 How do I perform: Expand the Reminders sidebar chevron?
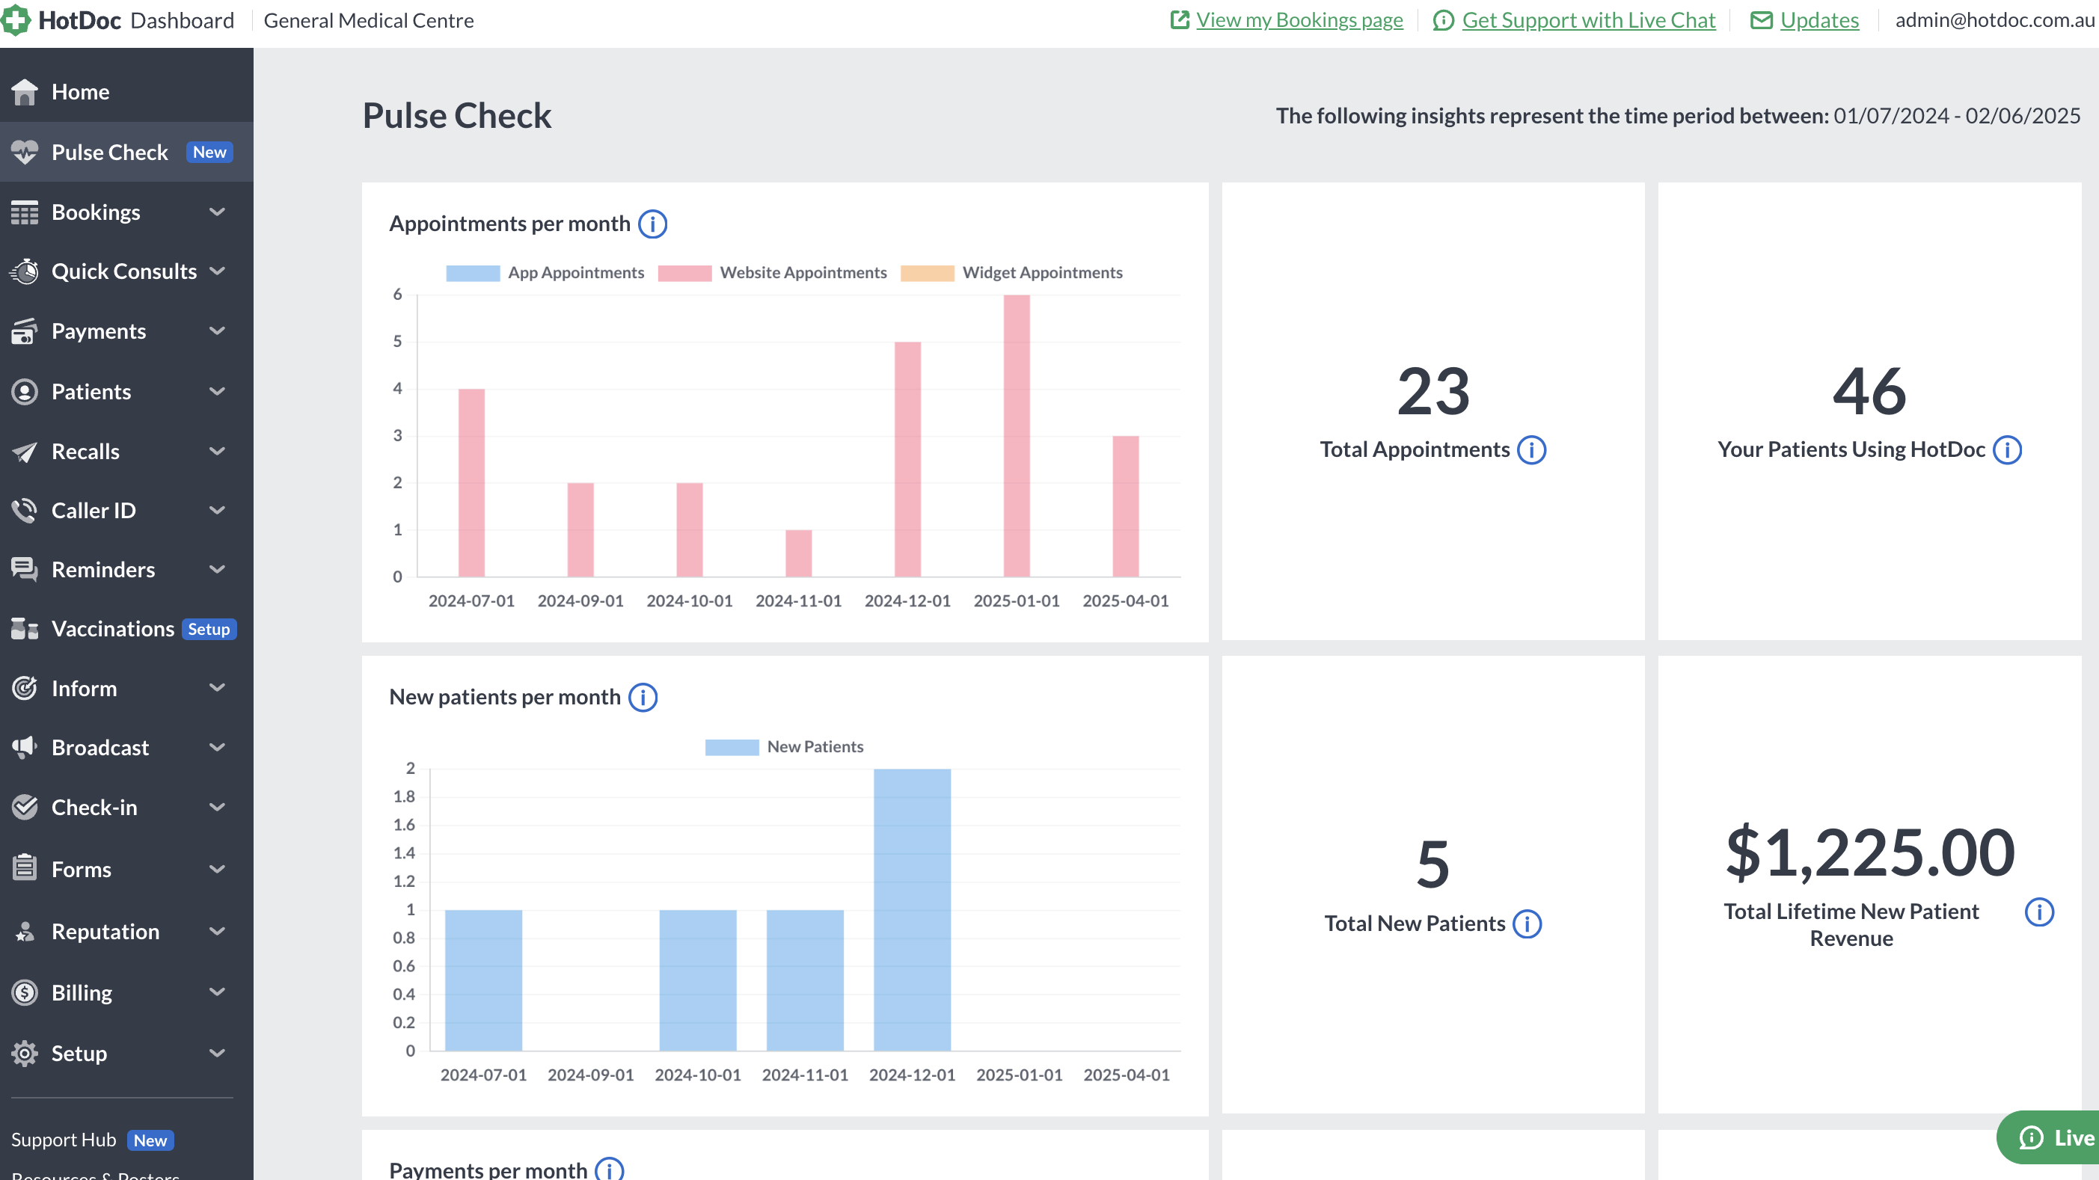pyautogui.click(x=217, y=570)
